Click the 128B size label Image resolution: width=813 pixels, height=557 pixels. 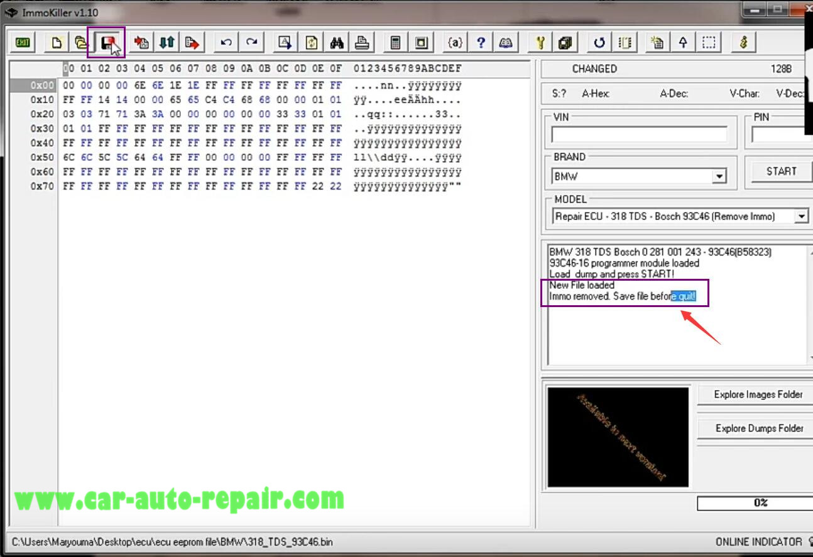pyautogui.click(x=782, y=69)
